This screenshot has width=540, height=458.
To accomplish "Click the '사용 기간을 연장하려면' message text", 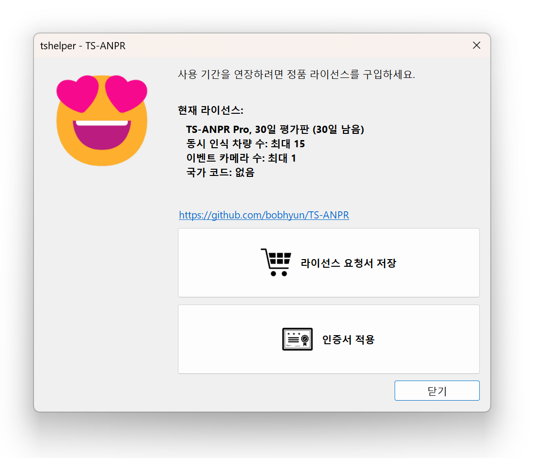I will click(x=297, y=74).
